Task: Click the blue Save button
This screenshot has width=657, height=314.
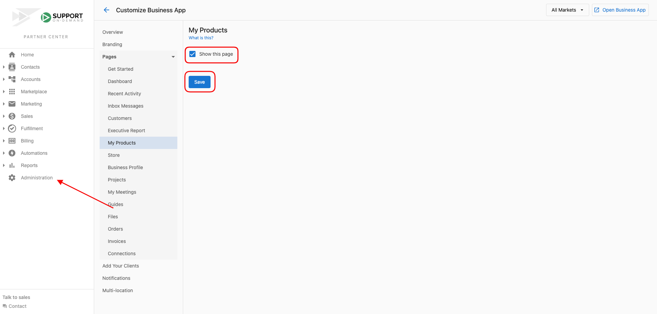Action: tap(200, 82)
